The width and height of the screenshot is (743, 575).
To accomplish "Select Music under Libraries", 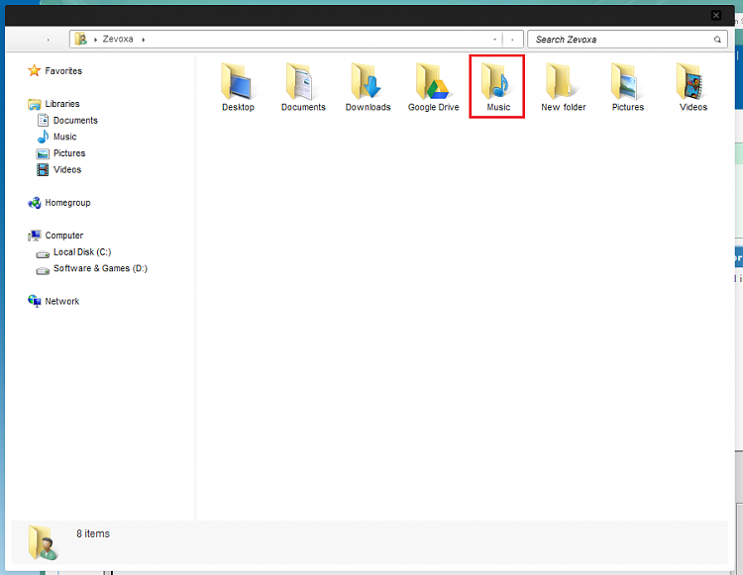I will click(65, 137).
